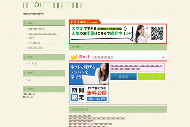Click the red "無料公開" text
The width and height of the screenshot is (190, 127).
click(x=97, y=93)
